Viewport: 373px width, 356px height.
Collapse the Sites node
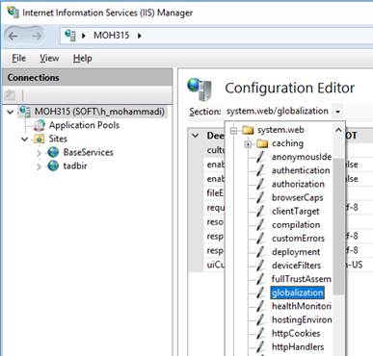25,140
